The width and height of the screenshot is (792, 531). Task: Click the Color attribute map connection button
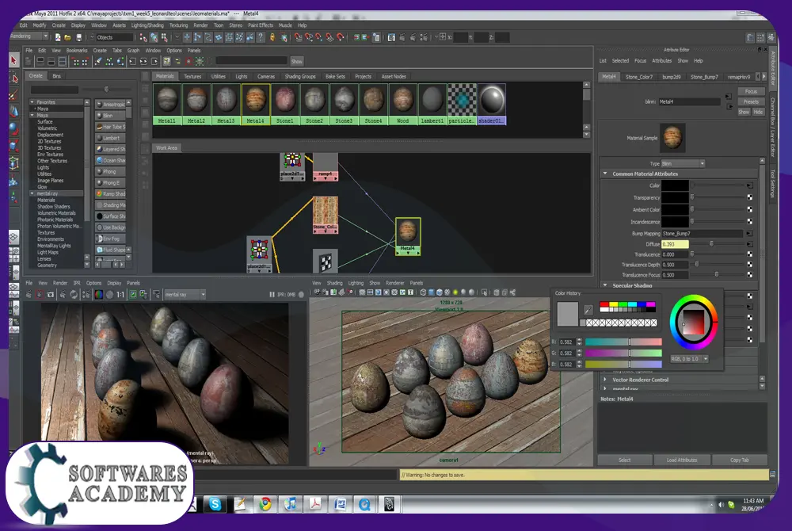coord(749,185)
